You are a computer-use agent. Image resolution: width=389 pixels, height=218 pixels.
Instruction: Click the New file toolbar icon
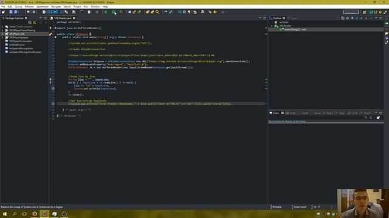3,12
